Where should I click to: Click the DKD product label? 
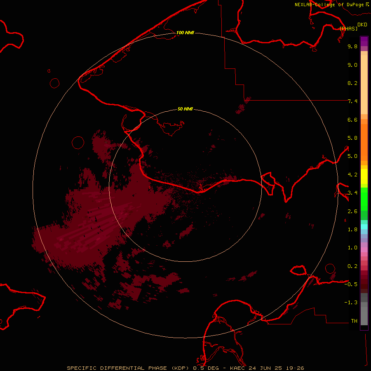click(362, 25)
